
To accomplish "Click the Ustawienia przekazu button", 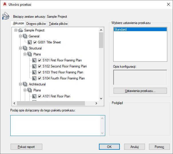I will pos(140,91).
